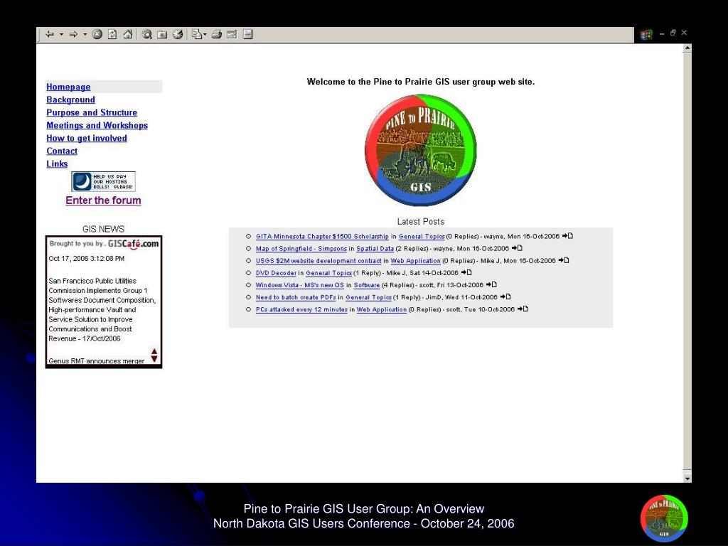The image size is (728, 546).
Task: Click the GIS News scroll down arrow
Action: [x=154, y=359]
